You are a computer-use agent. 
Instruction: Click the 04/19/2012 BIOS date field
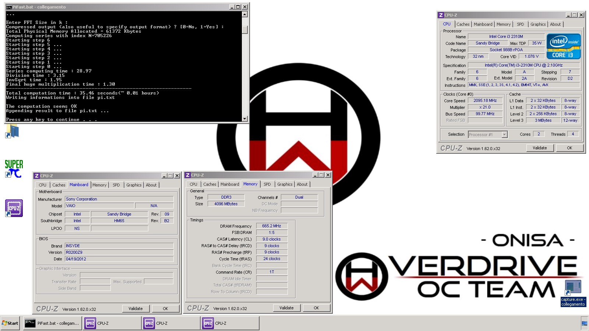(119, 259)
